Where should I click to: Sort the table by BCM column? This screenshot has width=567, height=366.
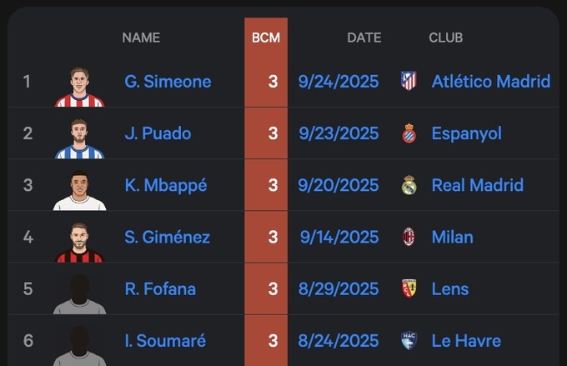click(x=266, y=38)
